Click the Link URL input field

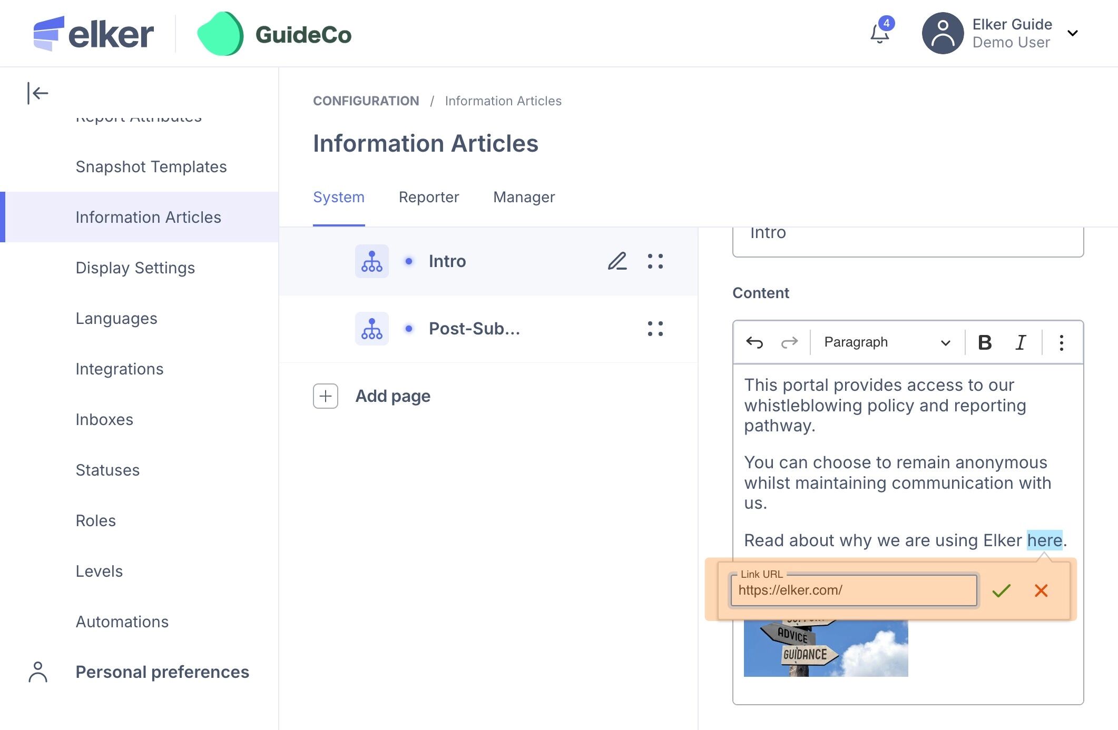(x=853, y=590)
